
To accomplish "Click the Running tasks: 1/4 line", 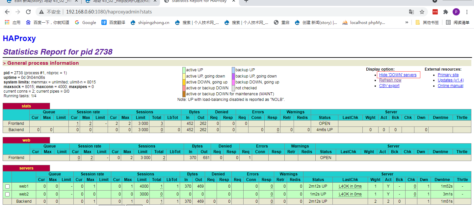I will click(x=20, y=96).
